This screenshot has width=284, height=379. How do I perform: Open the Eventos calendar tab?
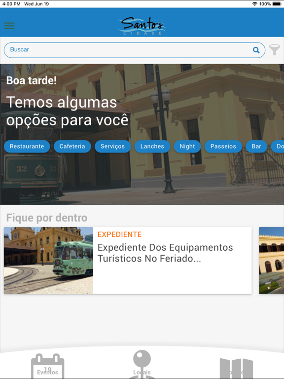click(47, 366)
